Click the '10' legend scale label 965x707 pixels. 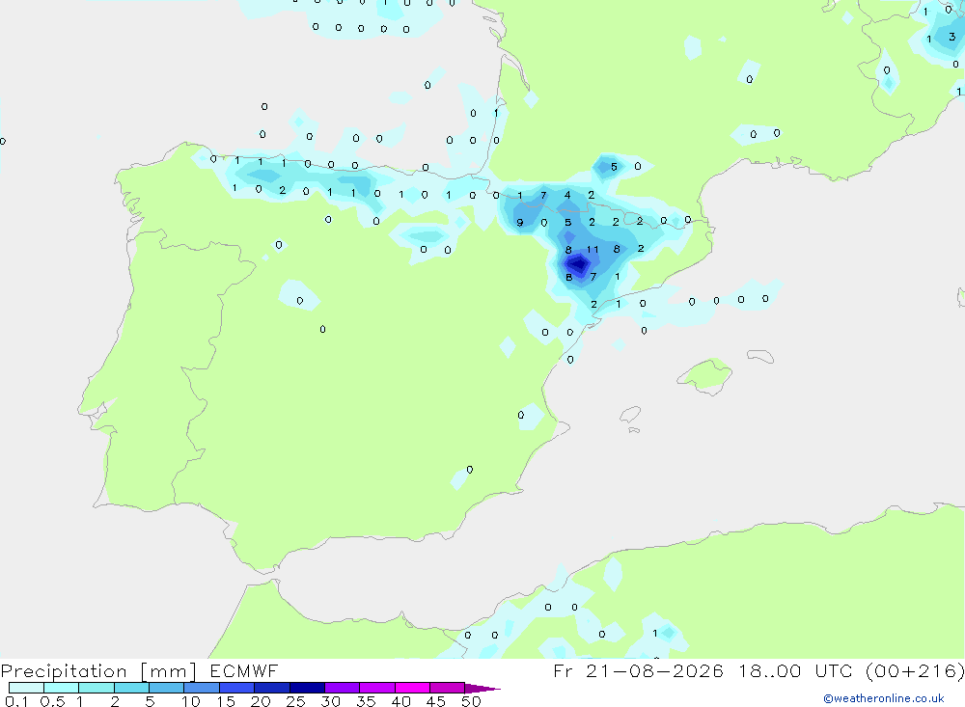pos(190,701)
